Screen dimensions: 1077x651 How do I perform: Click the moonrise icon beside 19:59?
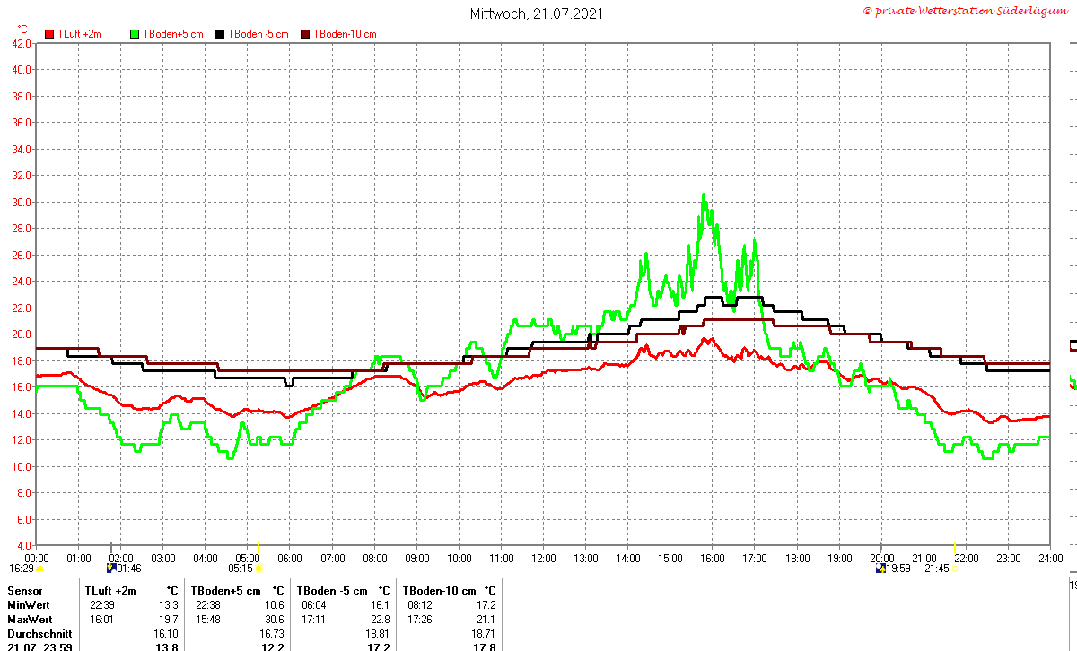[880, 568]
